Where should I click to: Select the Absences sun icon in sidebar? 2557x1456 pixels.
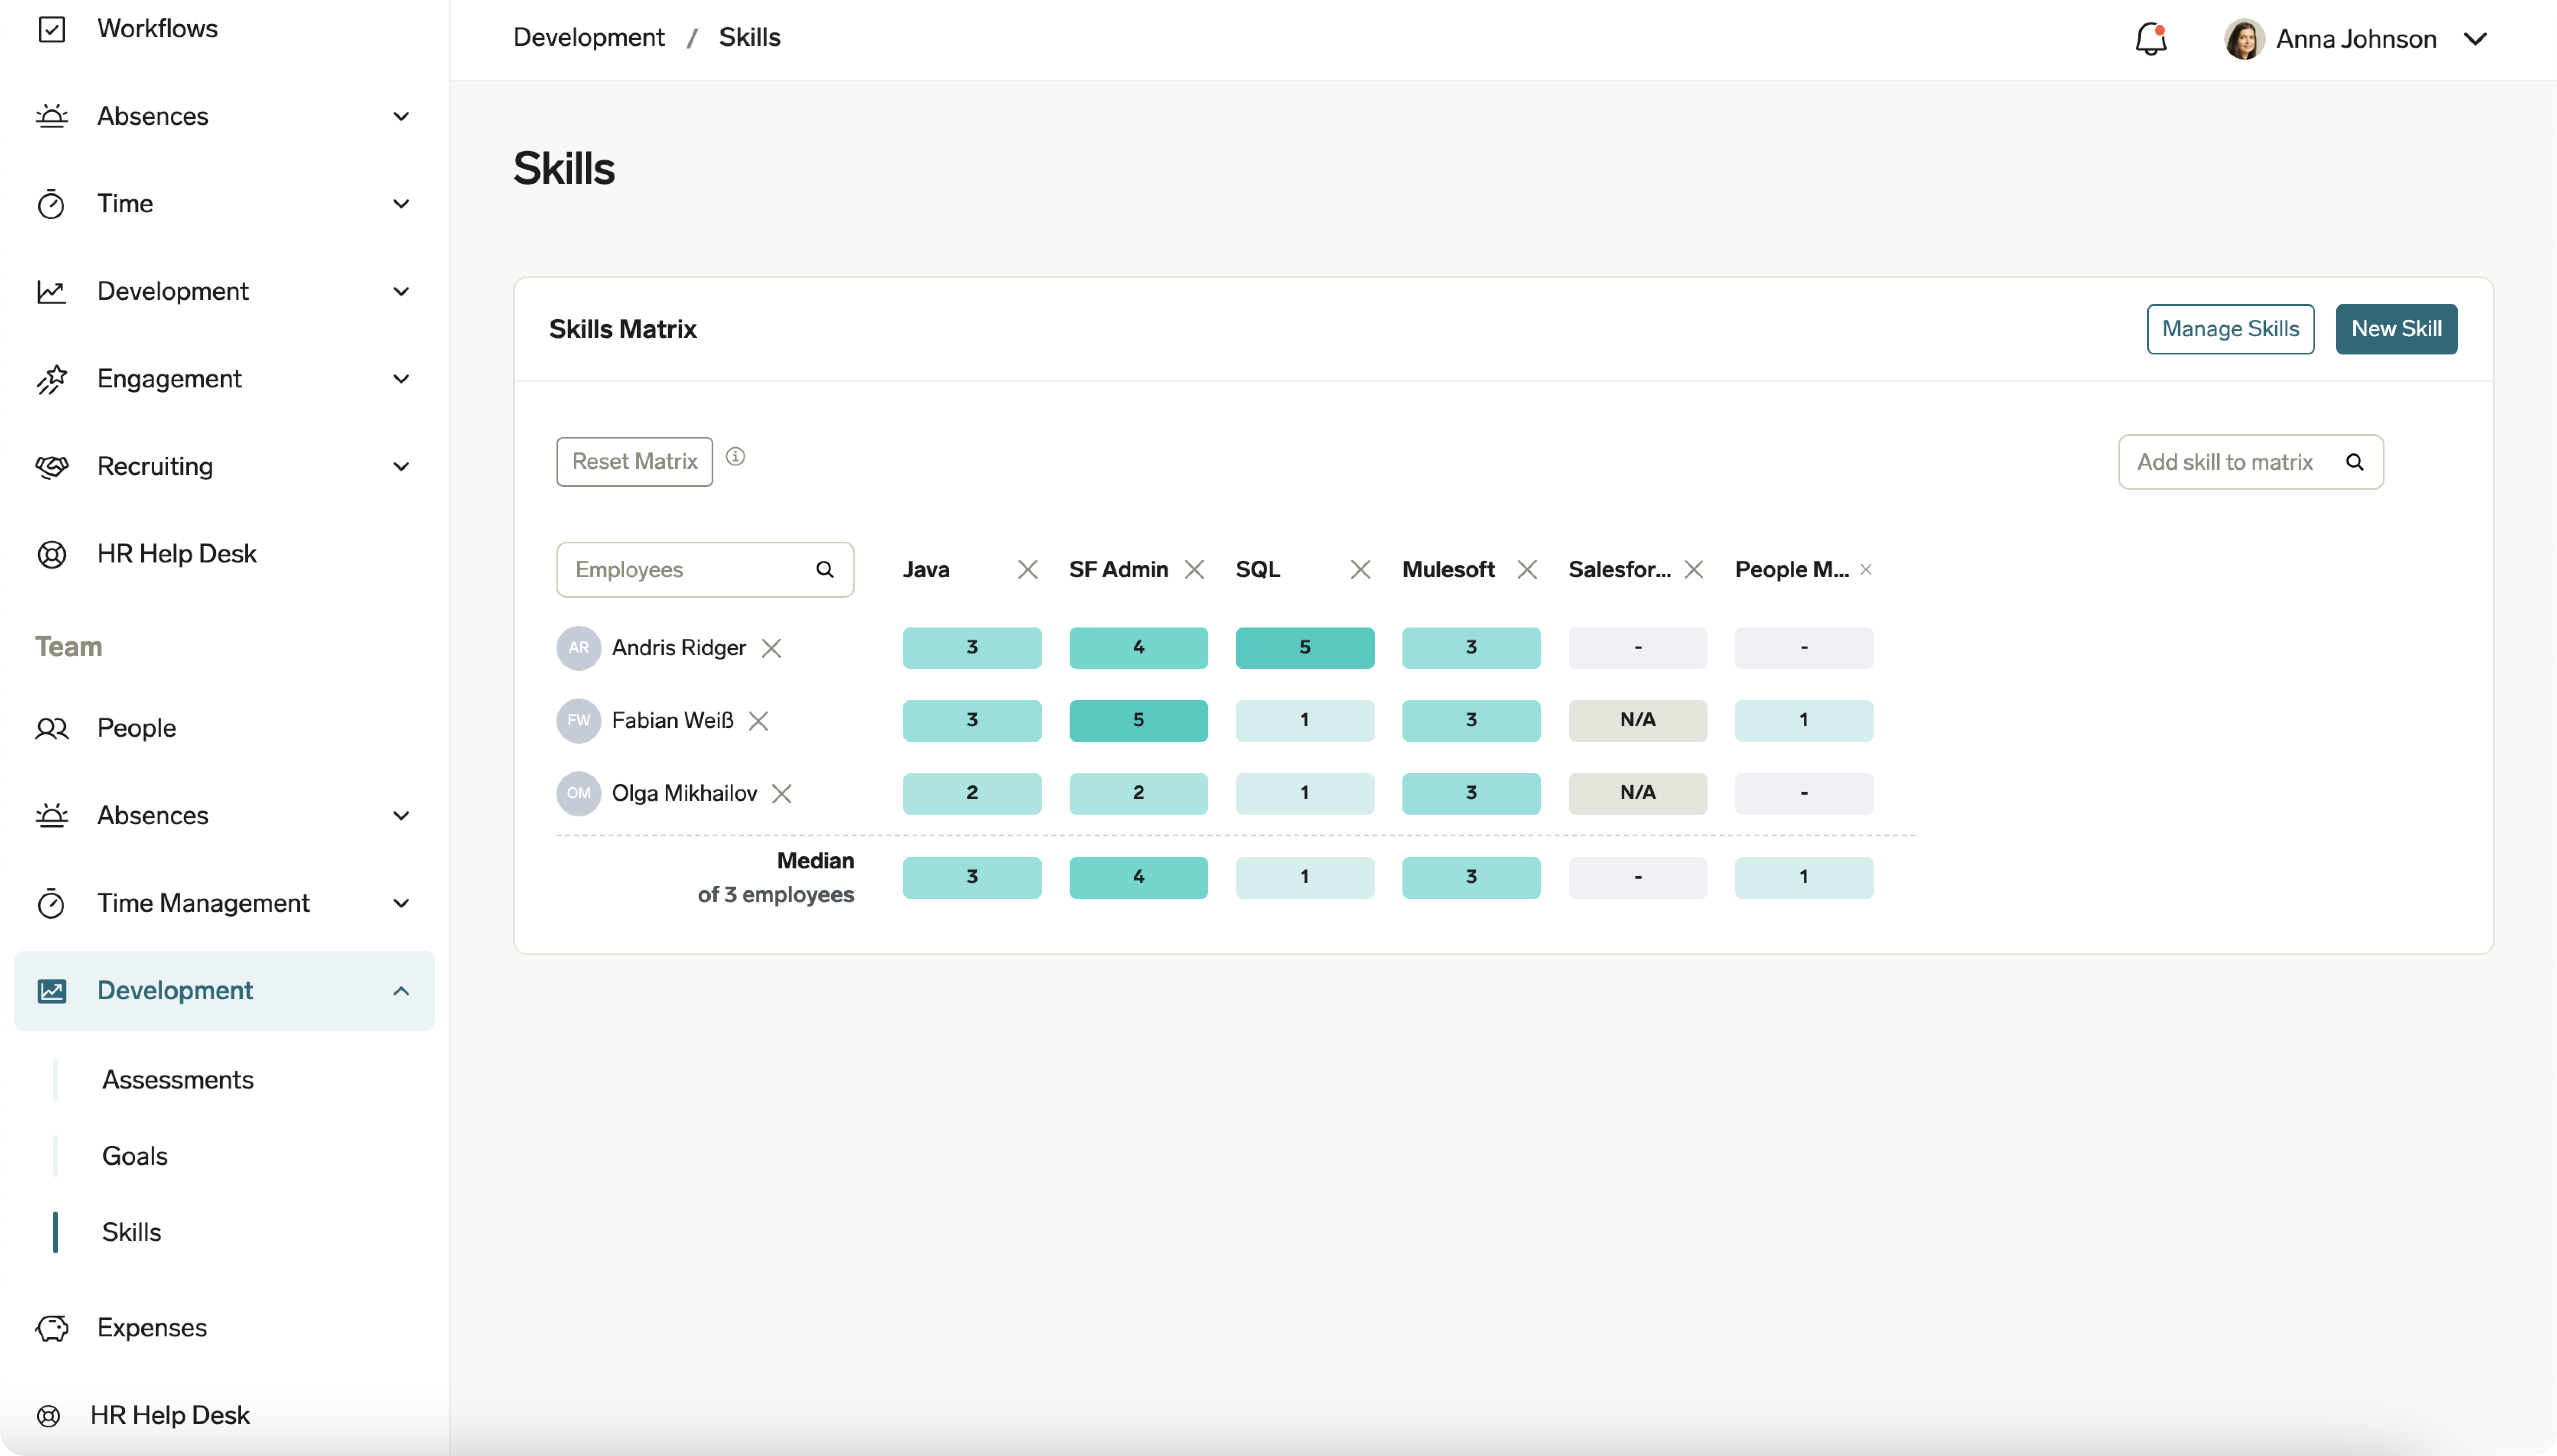point(53,116)
